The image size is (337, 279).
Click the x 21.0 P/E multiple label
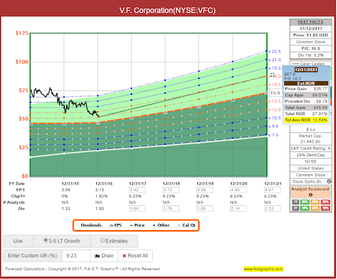(x=274, y=60)
